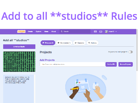Toggle Anyone can add projects switch

tap(131, 52)
